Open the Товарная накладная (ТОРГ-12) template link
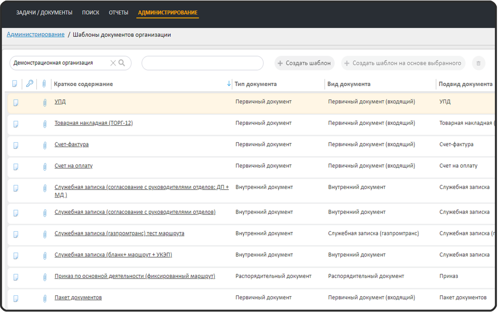 pos(93,123)
